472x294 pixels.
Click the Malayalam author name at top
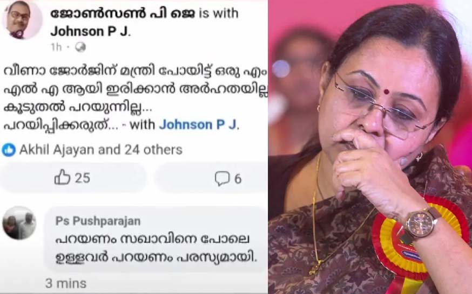coord(123,13)
